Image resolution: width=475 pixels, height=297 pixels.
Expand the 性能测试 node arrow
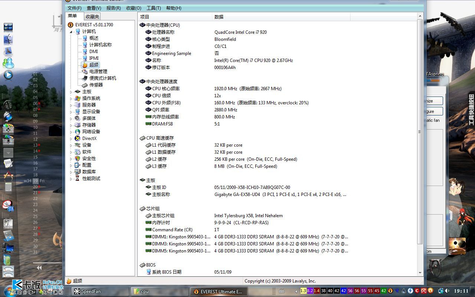click(x=71, y=179)
